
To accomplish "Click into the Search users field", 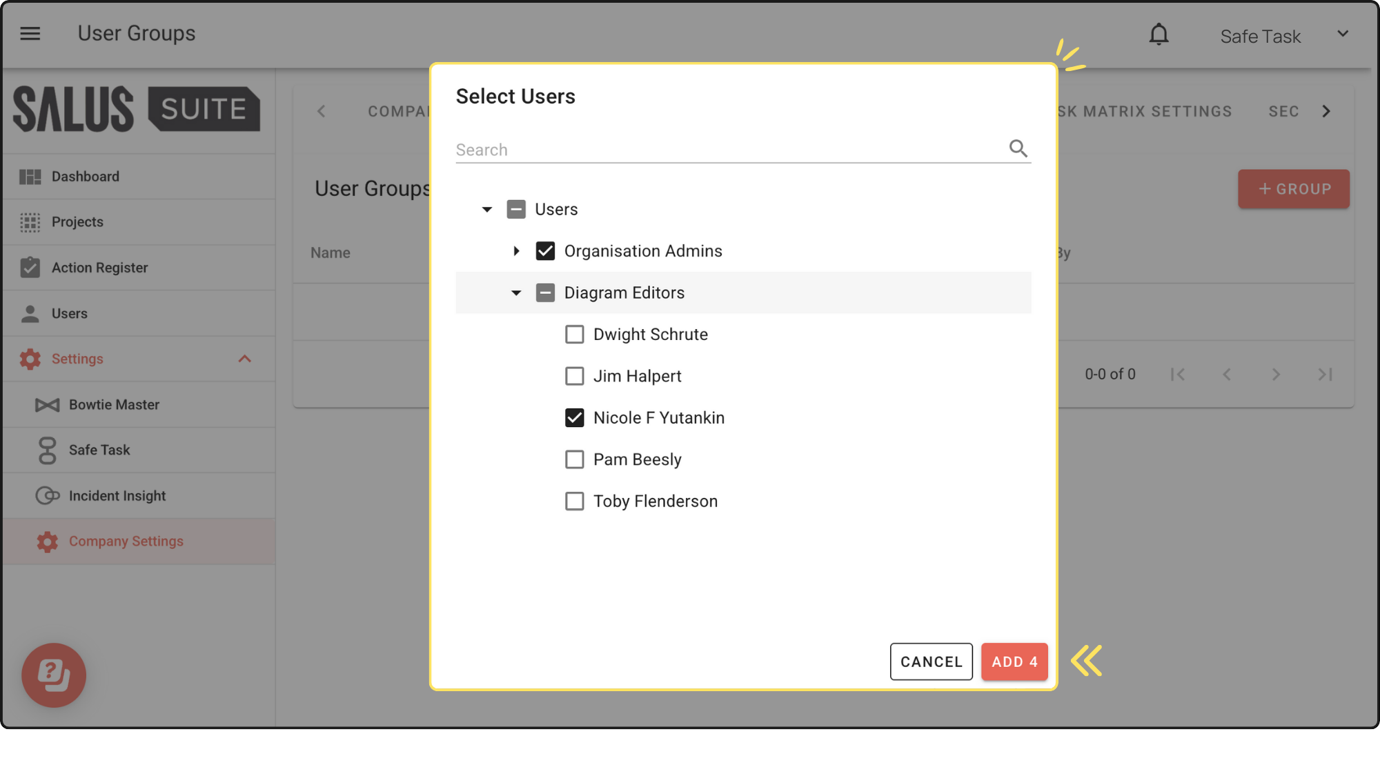I will point(724,150).
